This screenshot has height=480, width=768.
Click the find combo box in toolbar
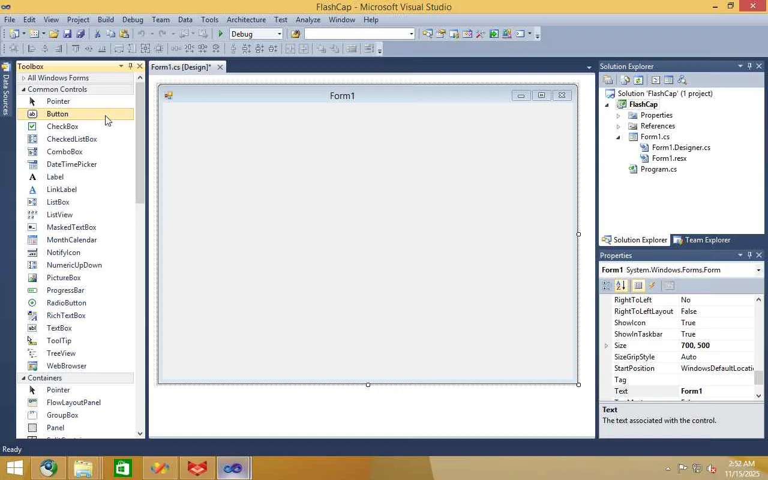coord(359,34)
